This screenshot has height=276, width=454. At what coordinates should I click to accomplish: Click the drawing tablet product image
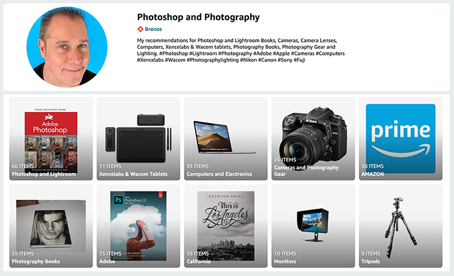(x=138, y=138)
